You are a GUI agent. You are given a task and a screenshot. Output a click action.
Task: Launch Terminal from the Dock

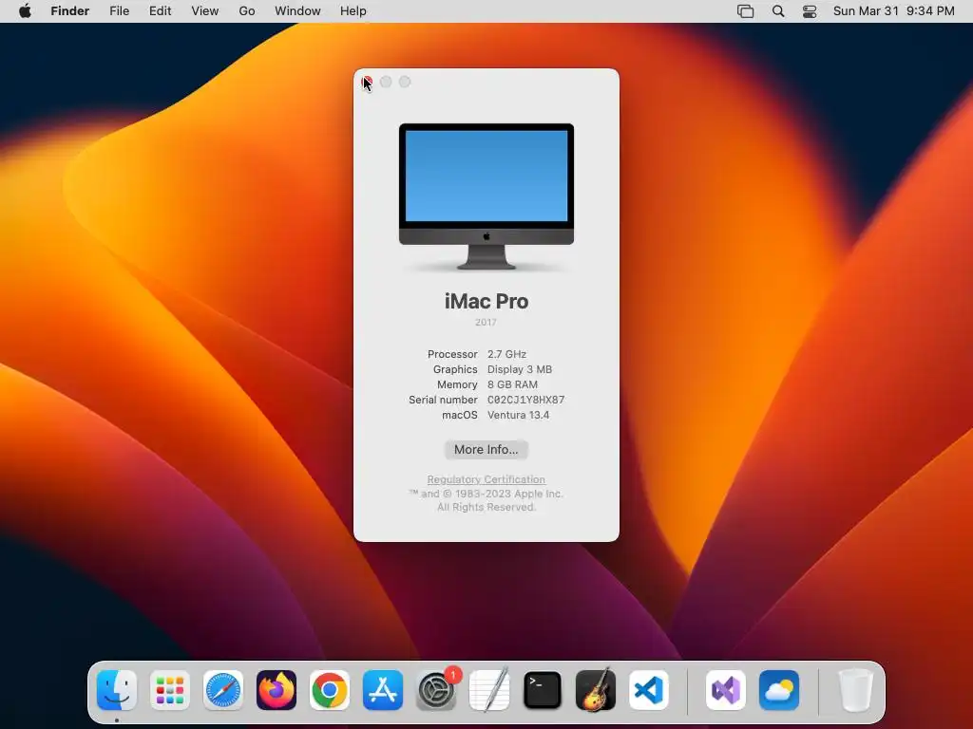coord(543,690)
